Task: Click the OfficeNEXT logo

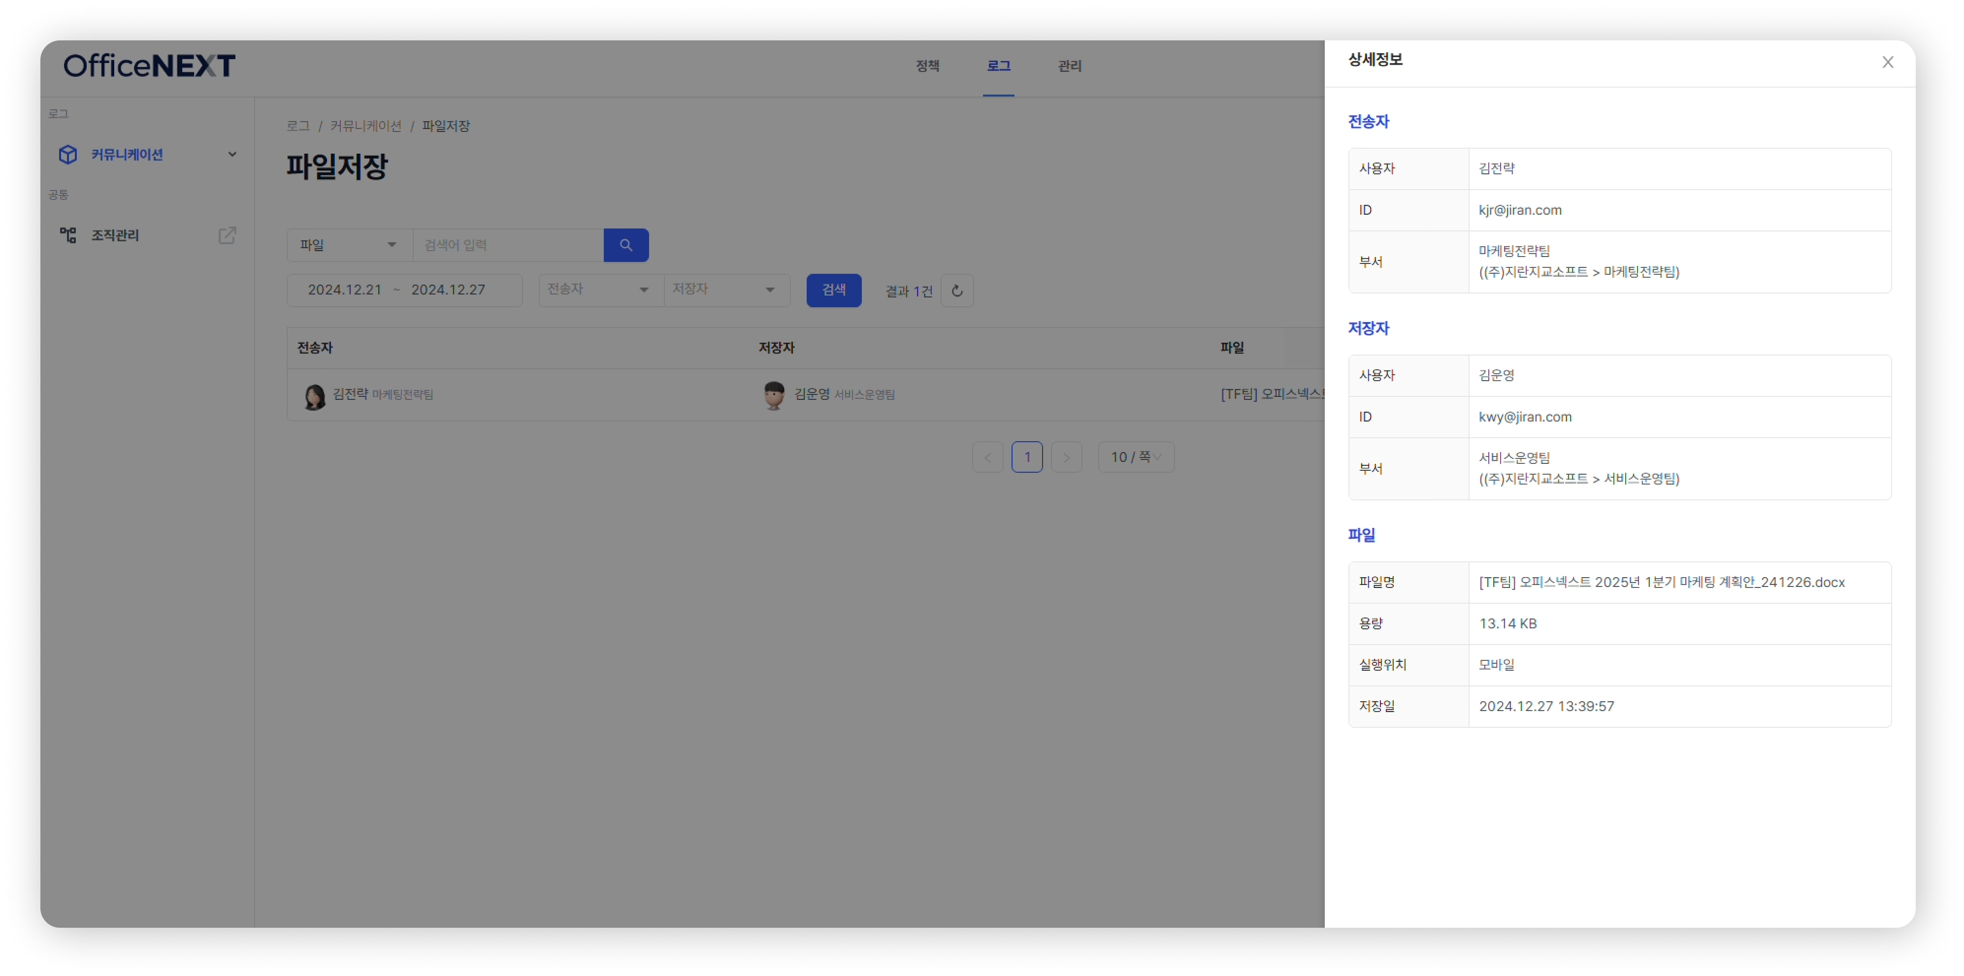Action: pos(149,65)
